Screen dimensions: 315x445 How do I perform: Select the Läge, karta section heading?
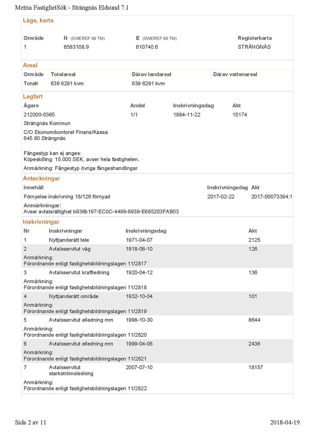(x=38, y=21)
